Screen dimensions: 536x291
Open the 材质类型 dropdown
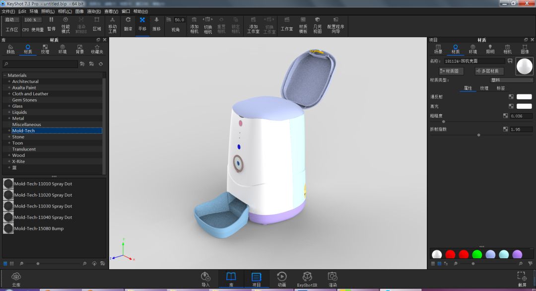coord(511,80)
